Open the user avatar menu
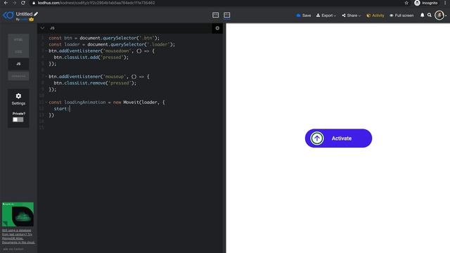450x253 pixels. pyautogui.click(x=439, y=15)
